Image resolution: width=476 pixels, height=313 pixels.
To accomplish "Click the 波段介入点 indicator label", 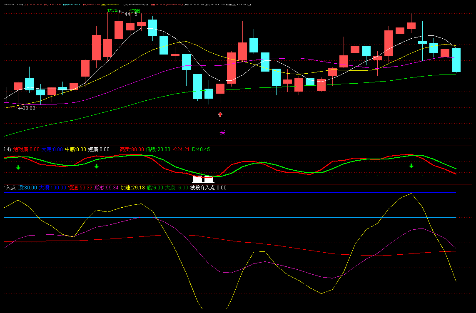I will [208, 188].
